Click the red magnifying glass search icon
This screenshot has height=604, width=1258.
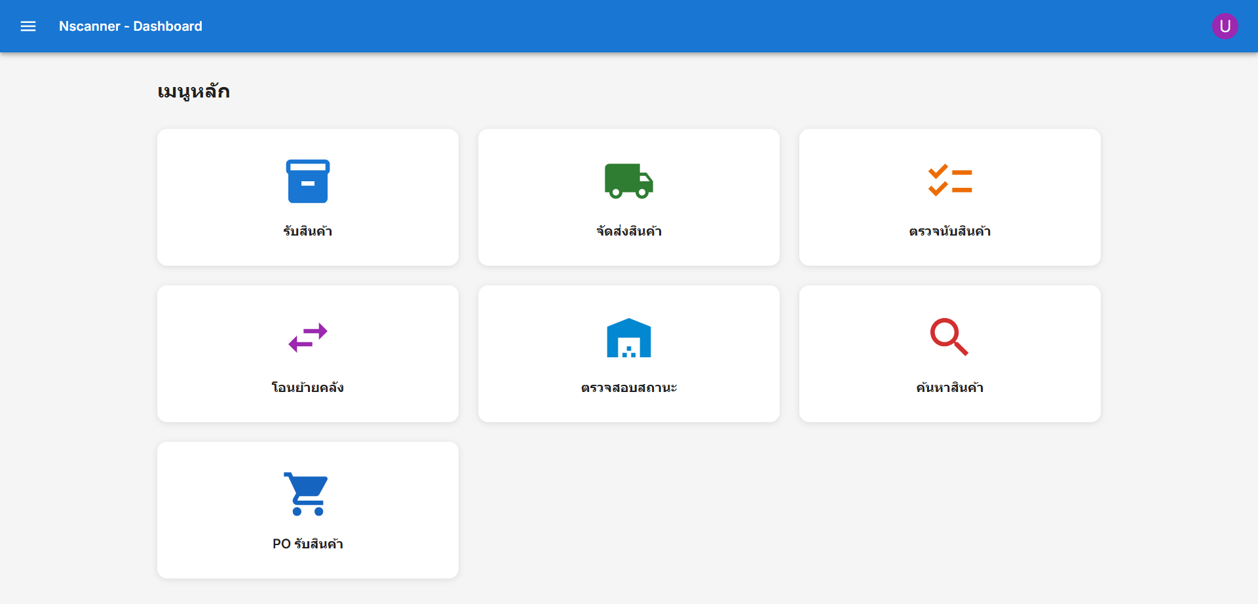949,338
